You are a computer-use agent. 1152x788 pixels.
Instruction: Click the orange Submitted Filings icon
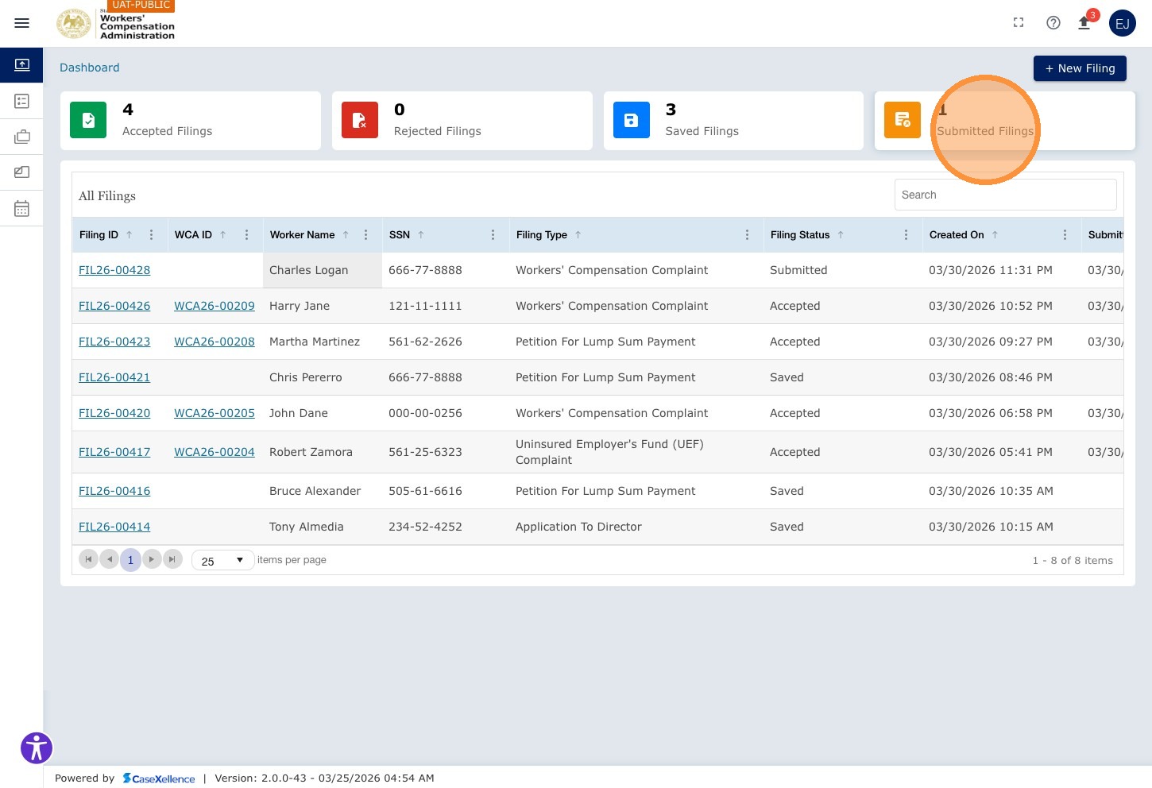pos(903,120)
